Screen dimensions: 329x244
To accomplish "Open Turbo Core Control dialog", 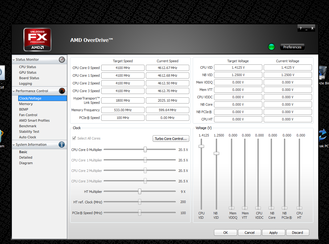I will click(171, 139).
